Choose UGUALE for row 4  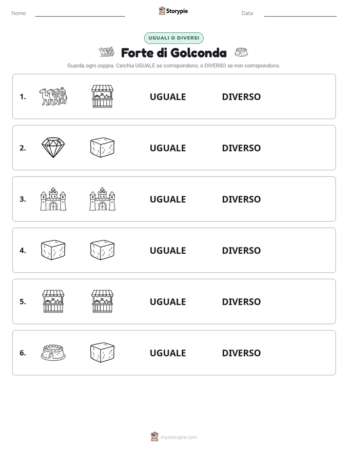pos(168,250)
